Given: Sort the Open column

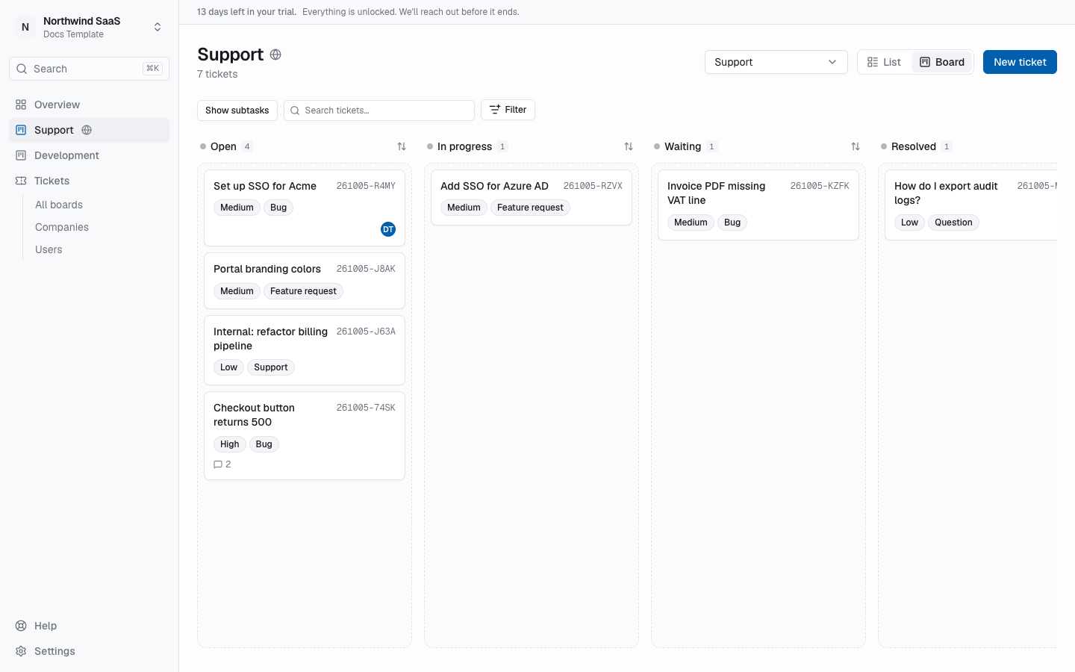Looking at the screenshot, I should point(402,146).
